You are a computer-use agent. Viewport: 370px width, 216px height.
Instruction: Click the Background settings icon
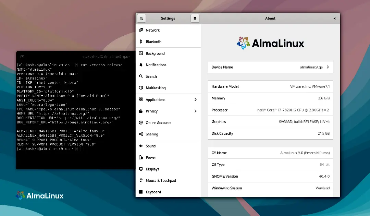point(141,53)
